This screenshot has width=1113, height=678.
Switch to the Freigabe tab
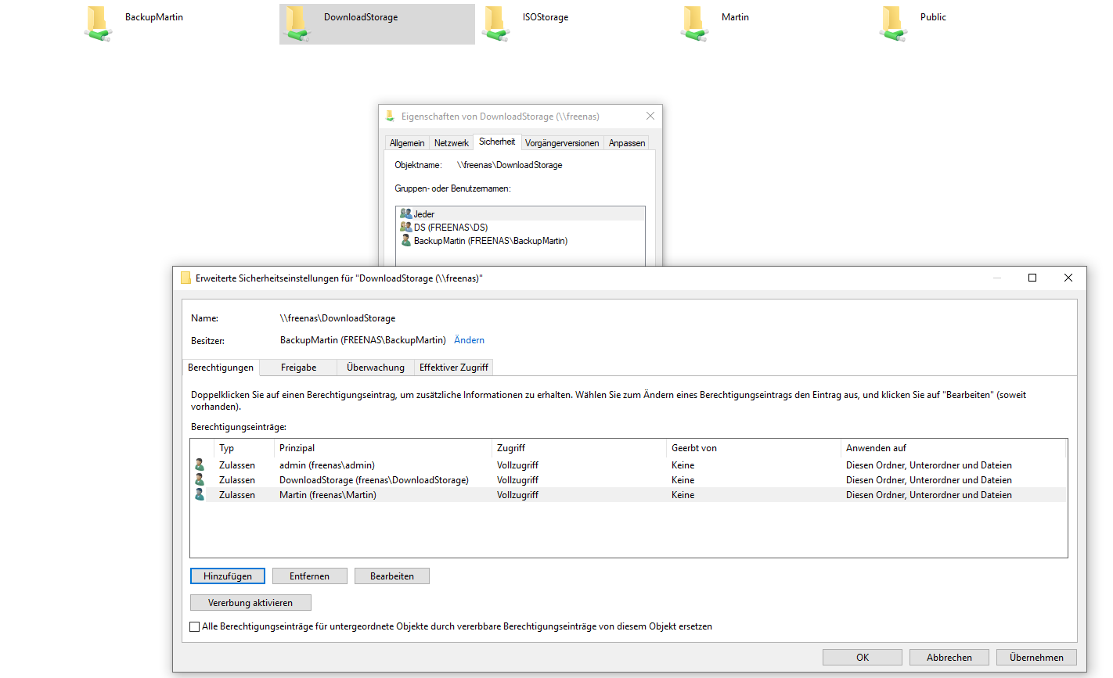(298, 368)
